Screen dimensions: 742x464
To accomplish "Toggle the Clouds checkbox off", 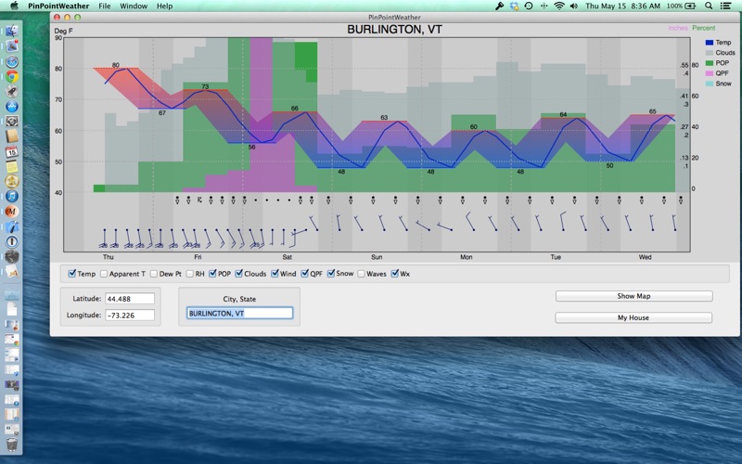I will point(239,273).
